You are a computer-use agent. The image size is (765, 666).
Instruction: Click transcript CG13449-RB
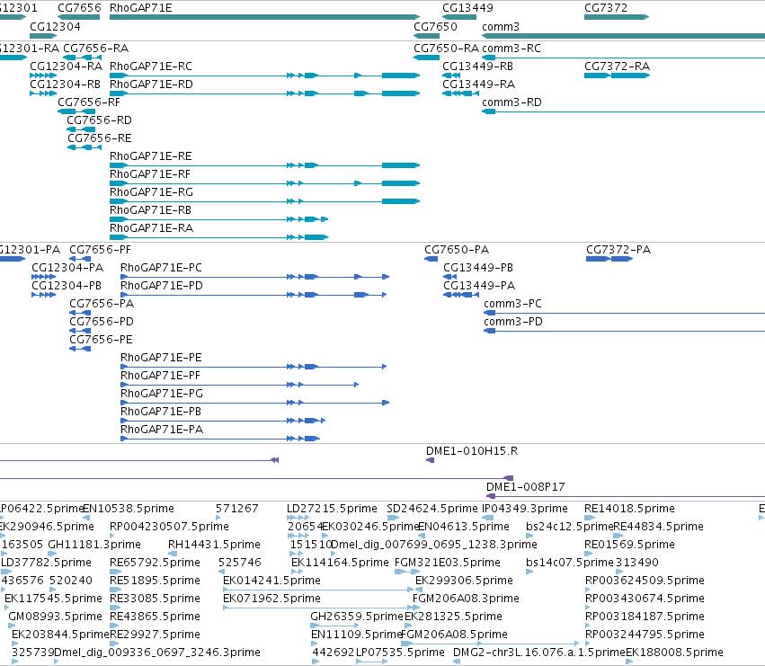pyautogui.click(x=451, y=75)
